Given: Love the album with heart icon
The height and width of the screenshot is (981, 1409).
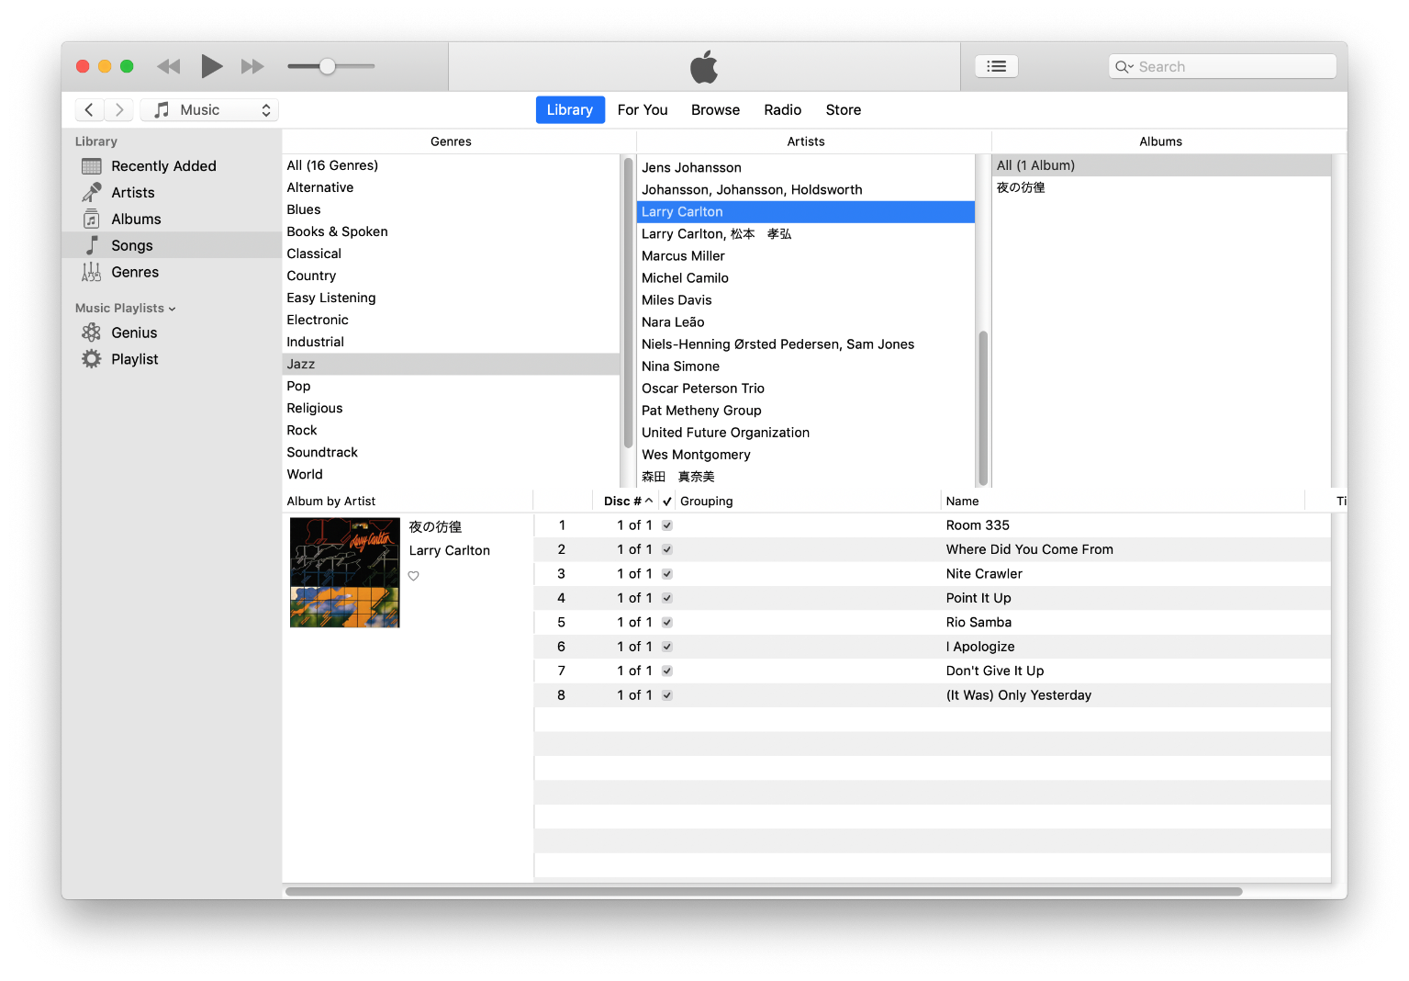Looking at the screenshot, I should click(x=414, y=576).
